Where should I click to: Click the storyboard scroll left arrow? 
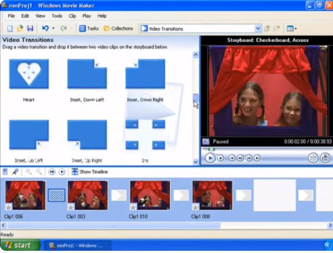(3, 225)
